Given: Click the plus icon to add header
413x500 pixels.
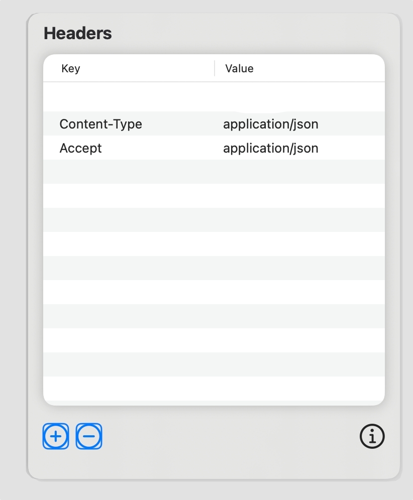Looking at the screenshot, I should coord(56,436).
